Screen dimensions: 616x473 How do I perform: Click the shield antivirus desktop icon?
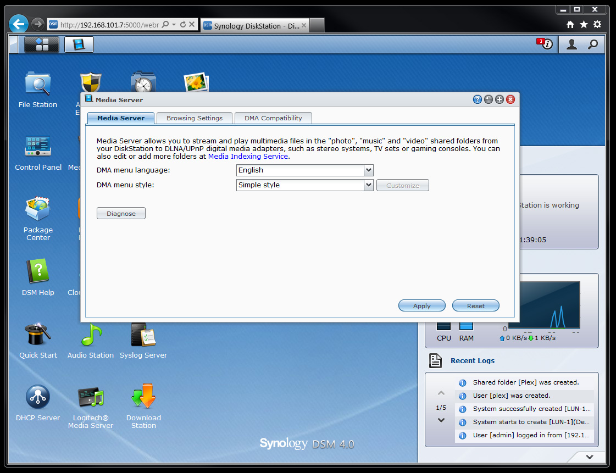coord(91,82)
